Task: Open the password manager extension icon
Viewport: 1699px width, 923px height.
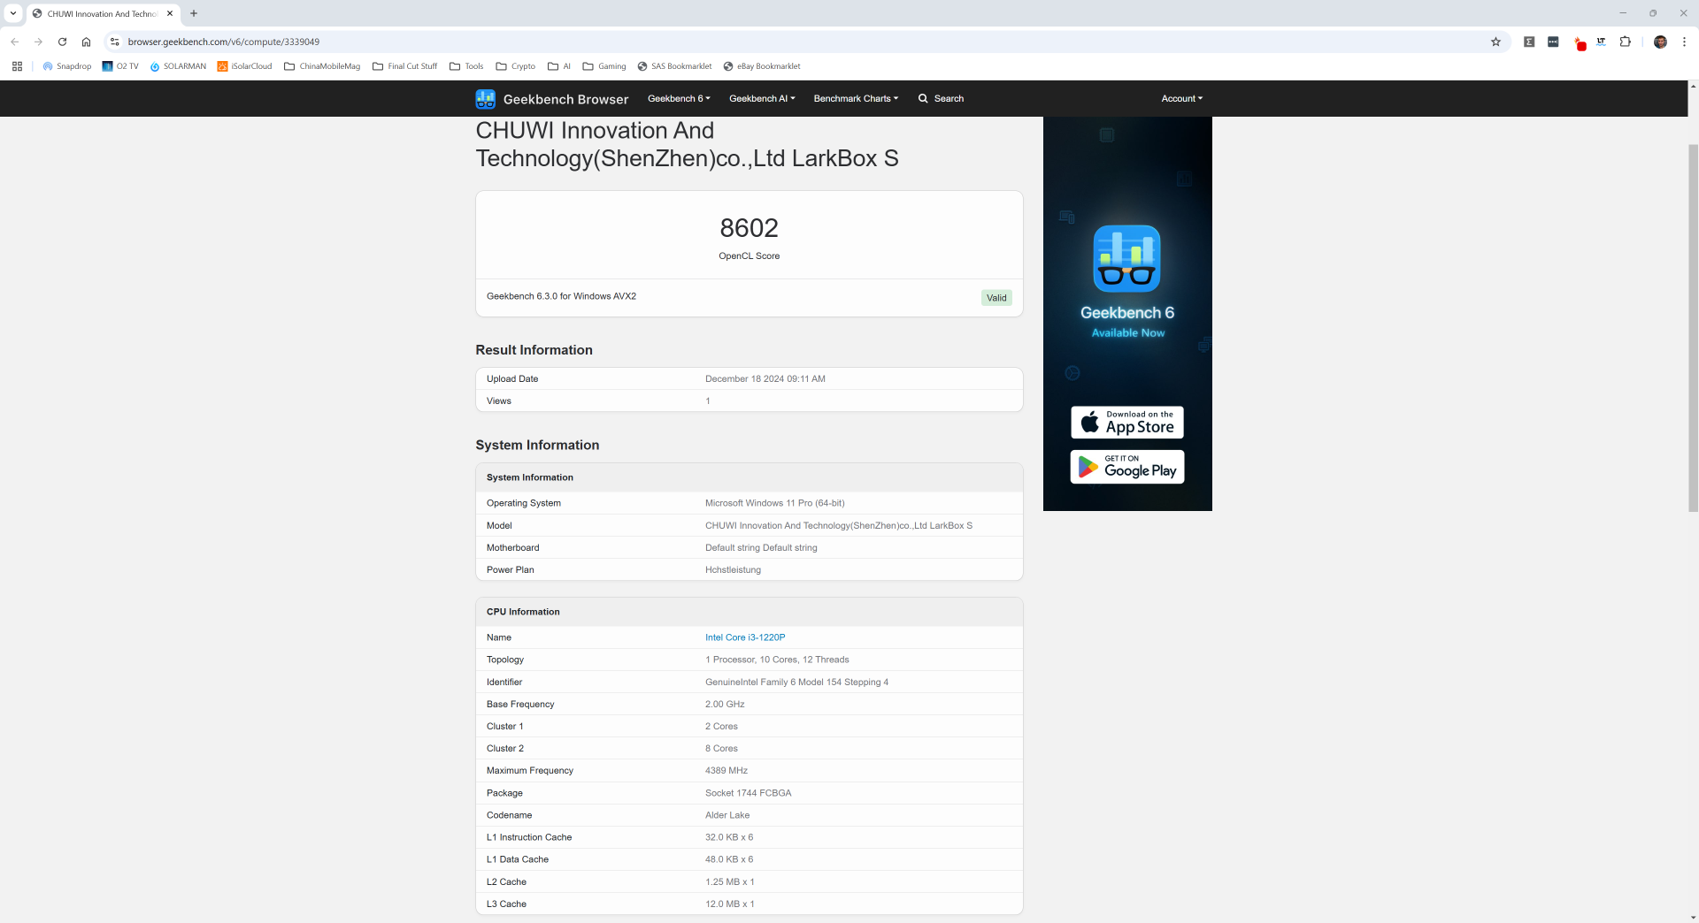Action: click(1553, 42)
